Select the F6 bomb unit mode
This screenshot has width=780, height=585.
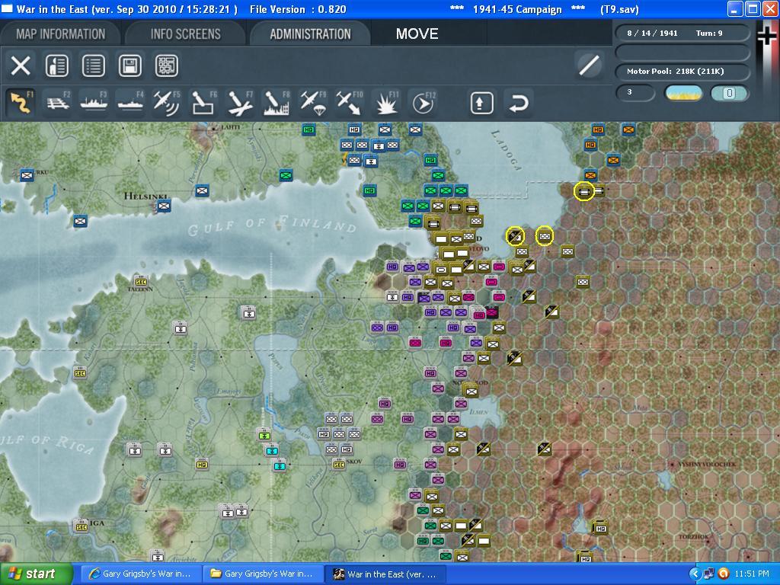click(203, 103)
